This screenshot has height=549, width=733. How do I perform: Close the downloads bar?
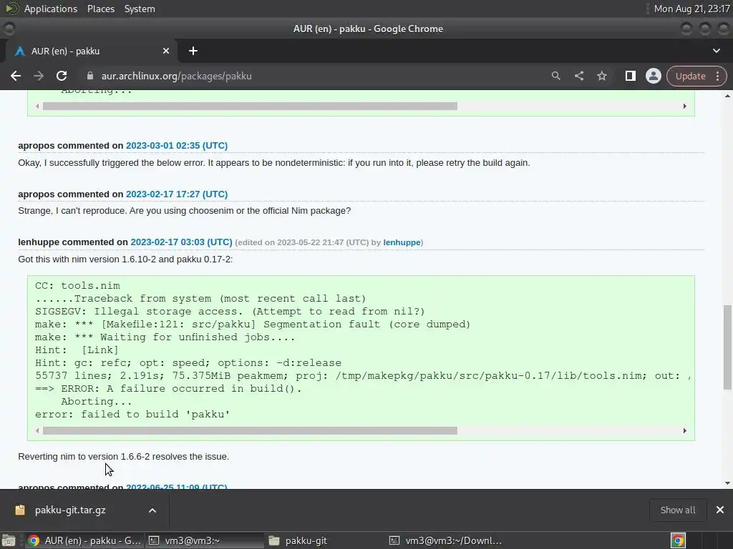coord(720,510)
